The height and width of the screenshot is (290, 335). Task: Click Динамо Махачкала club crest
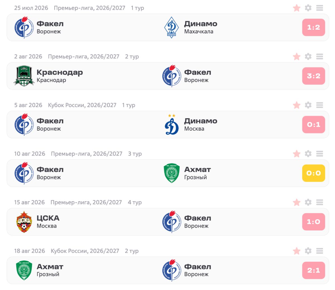pyautogui.click(x=171, y=27)
